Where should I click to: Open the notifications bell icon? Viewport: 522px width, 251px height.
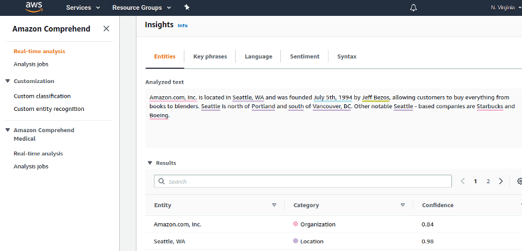[x=413, y=7]
